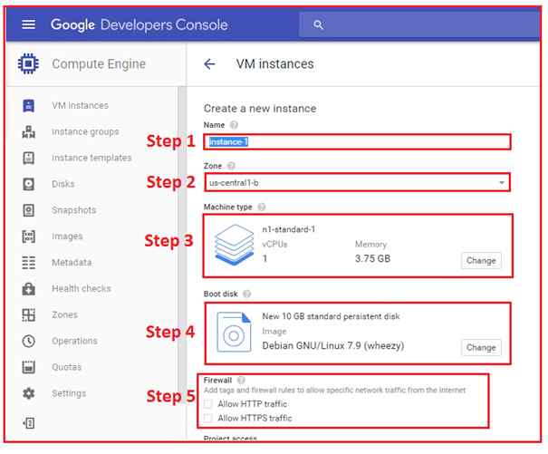Open Metadata in sidebar
The height and width of the screenshot is (454, 548).
click(72, 262)
